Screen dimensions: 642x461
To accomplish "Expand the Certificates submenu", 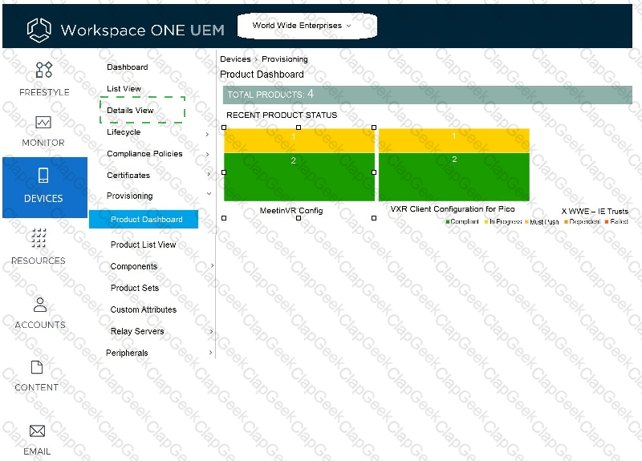I will pyautogui.click(x=207, y=175).
